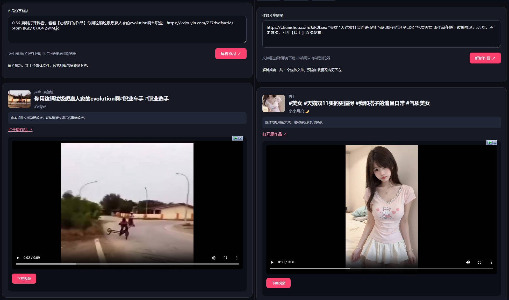Open more options on Kuaishou video player
Screen dimensions: 509x300
click(x=491, y=262)
